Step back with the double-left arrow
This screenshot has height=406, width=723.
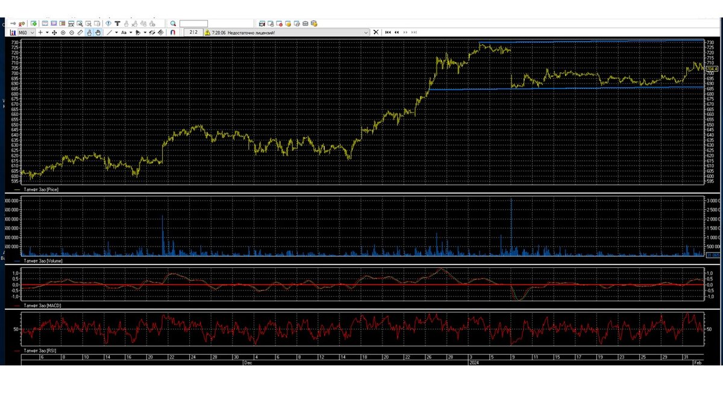click(x=396, y=32)
